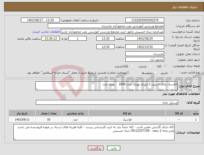Viewport: 204px width, 155px height.
Task: Click the resize grip of buyer notes area
Action: click(x=15, y=139)
